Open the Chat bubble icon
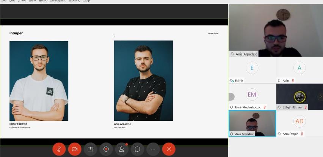 pyautogui.click(x=137, y=149)
